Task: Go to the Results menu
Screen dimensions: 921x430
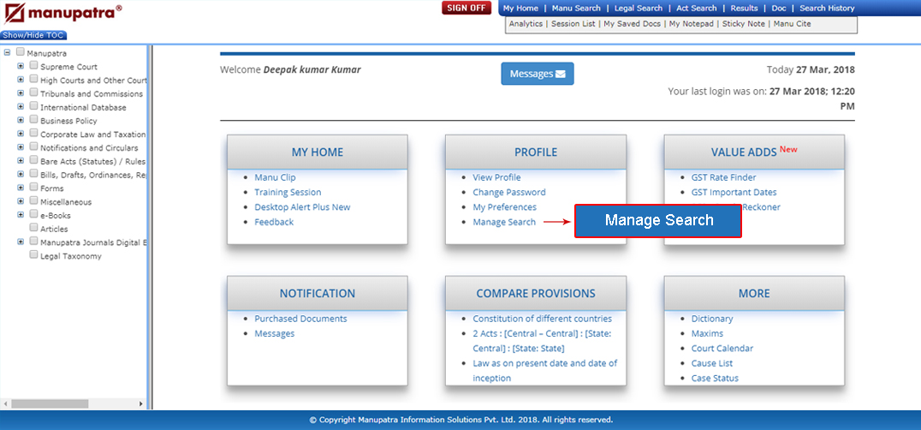Action: pyautogui.click(x=744, y=9)
